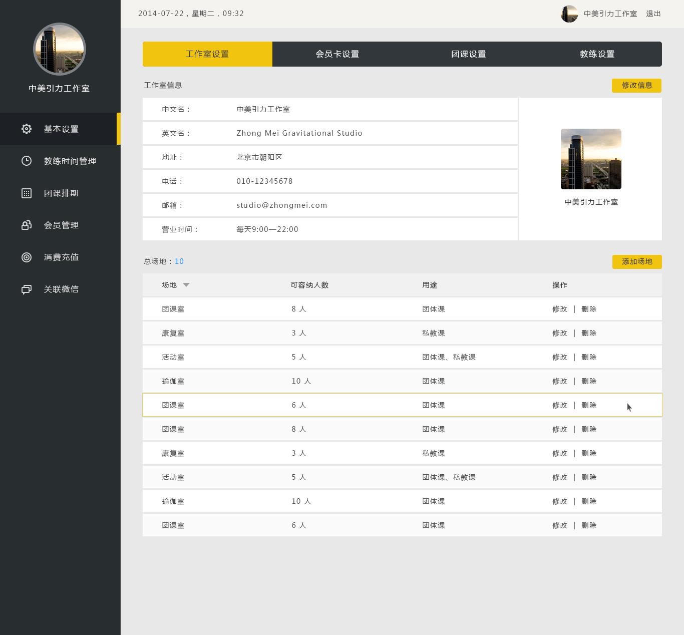This screenshot has width=684, height=635.
Task: Select the 教练设置 tab
Action: point(597,54)
